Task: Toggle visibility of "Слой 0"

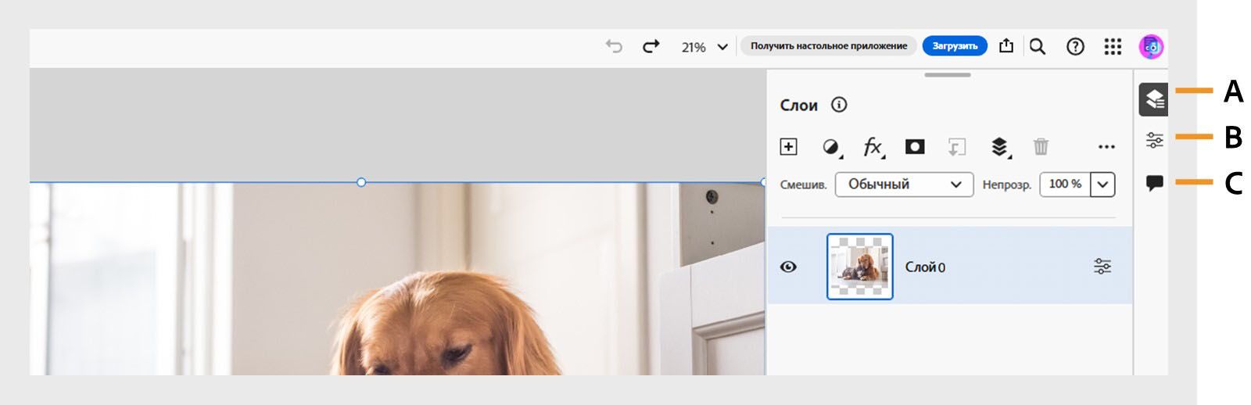Action: pos(788,267)
